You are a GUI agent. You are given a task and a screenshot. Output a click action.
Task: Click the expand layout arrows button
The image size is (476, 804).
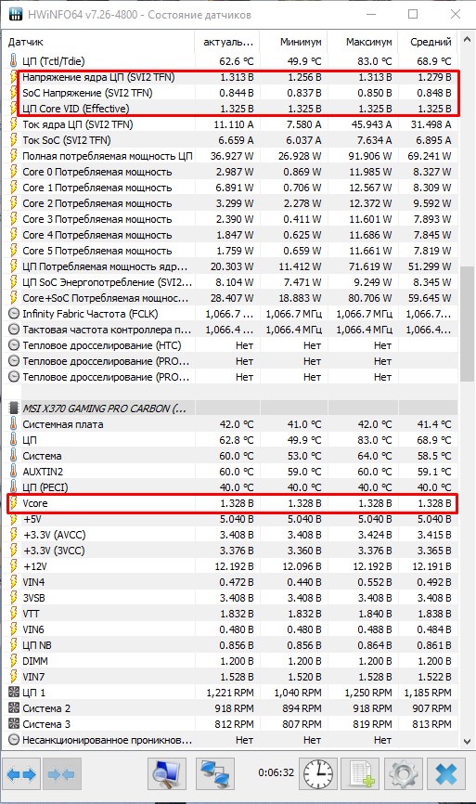coord(21,773)
